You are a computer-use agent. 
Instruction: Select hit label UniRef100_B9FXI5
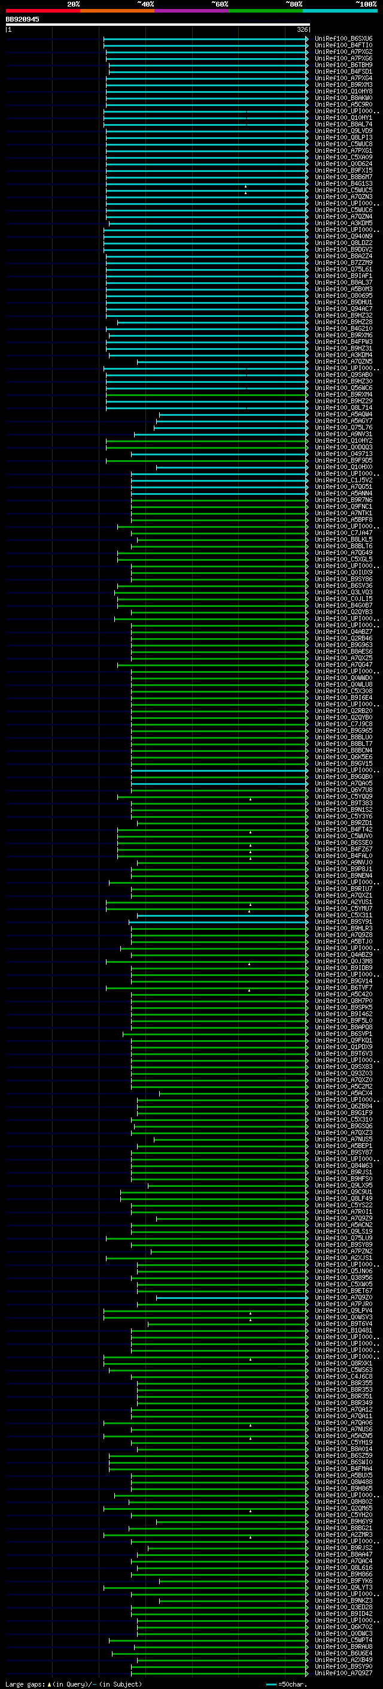(x=344, y=171)
